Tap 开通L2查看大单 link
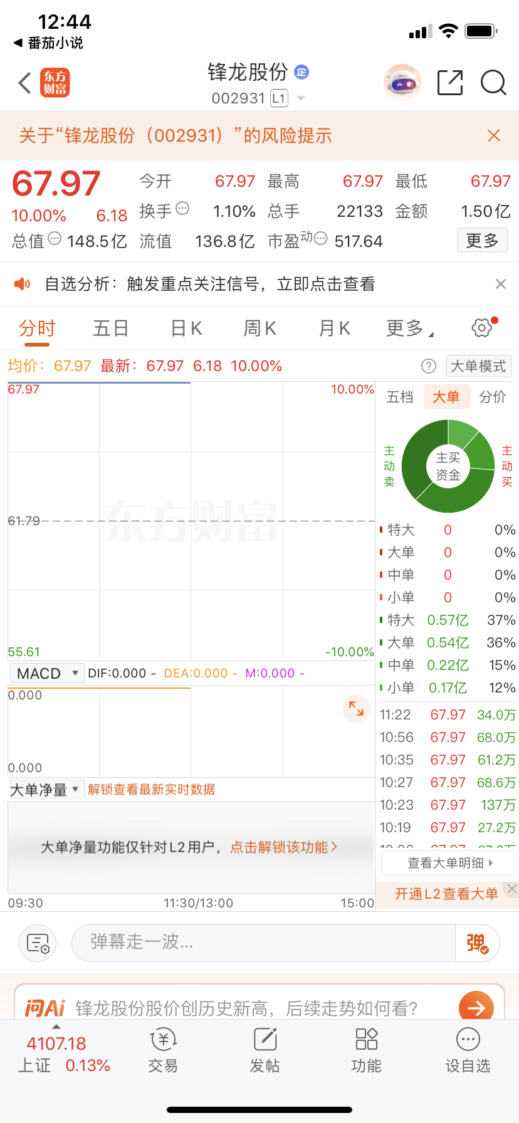519x1123 pixels. 446,894
